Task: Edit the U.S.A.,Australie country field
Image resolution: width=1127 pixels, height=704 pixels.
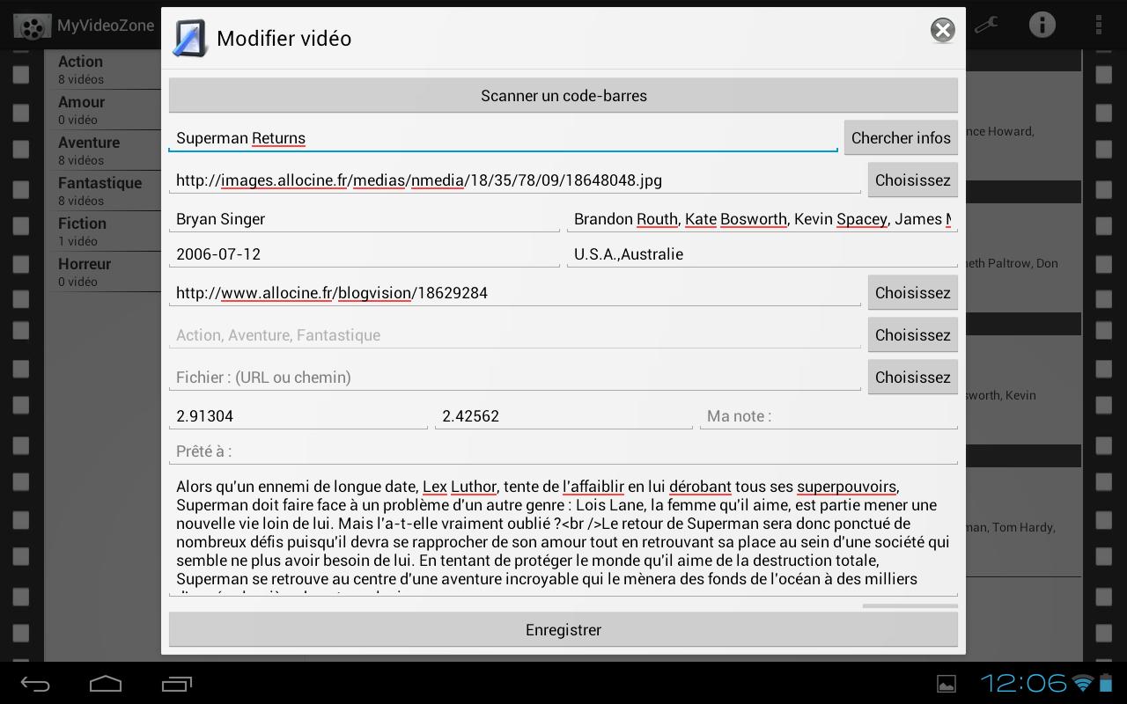Action: [762, 253]
